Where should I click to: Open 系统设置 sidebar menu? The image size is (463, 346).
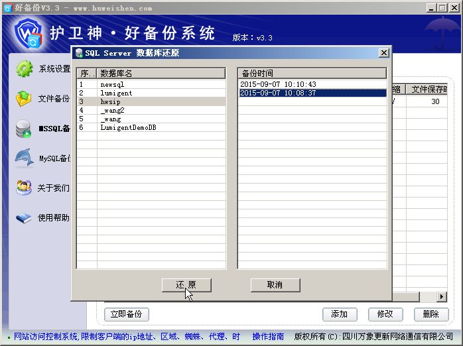click(54, 69)
